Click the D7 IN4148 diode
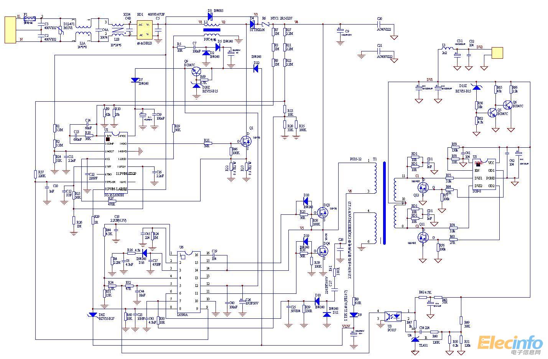548x359 pixels. pos(135,80)
